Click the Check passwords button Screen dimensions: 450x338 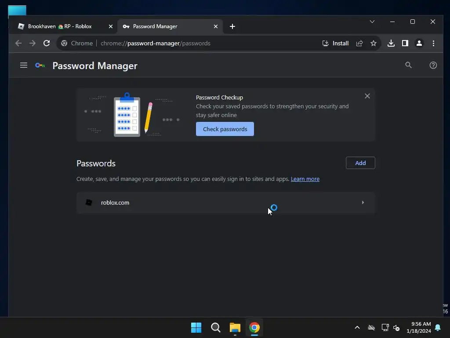coord(225,129)
